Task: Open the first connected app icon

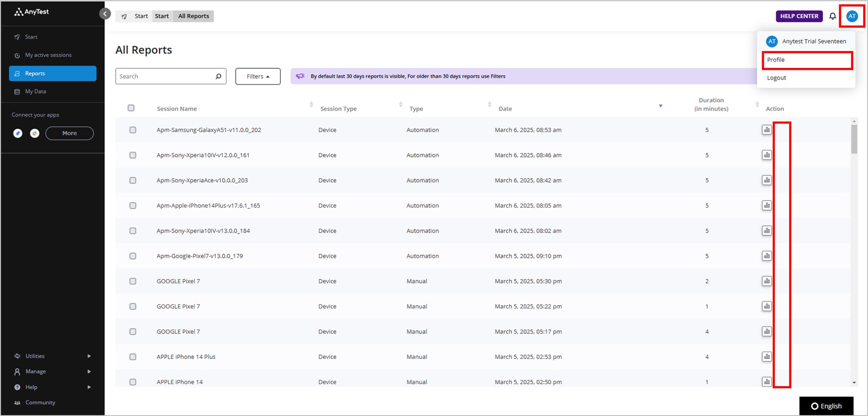Action: click(x=18, y=133)
